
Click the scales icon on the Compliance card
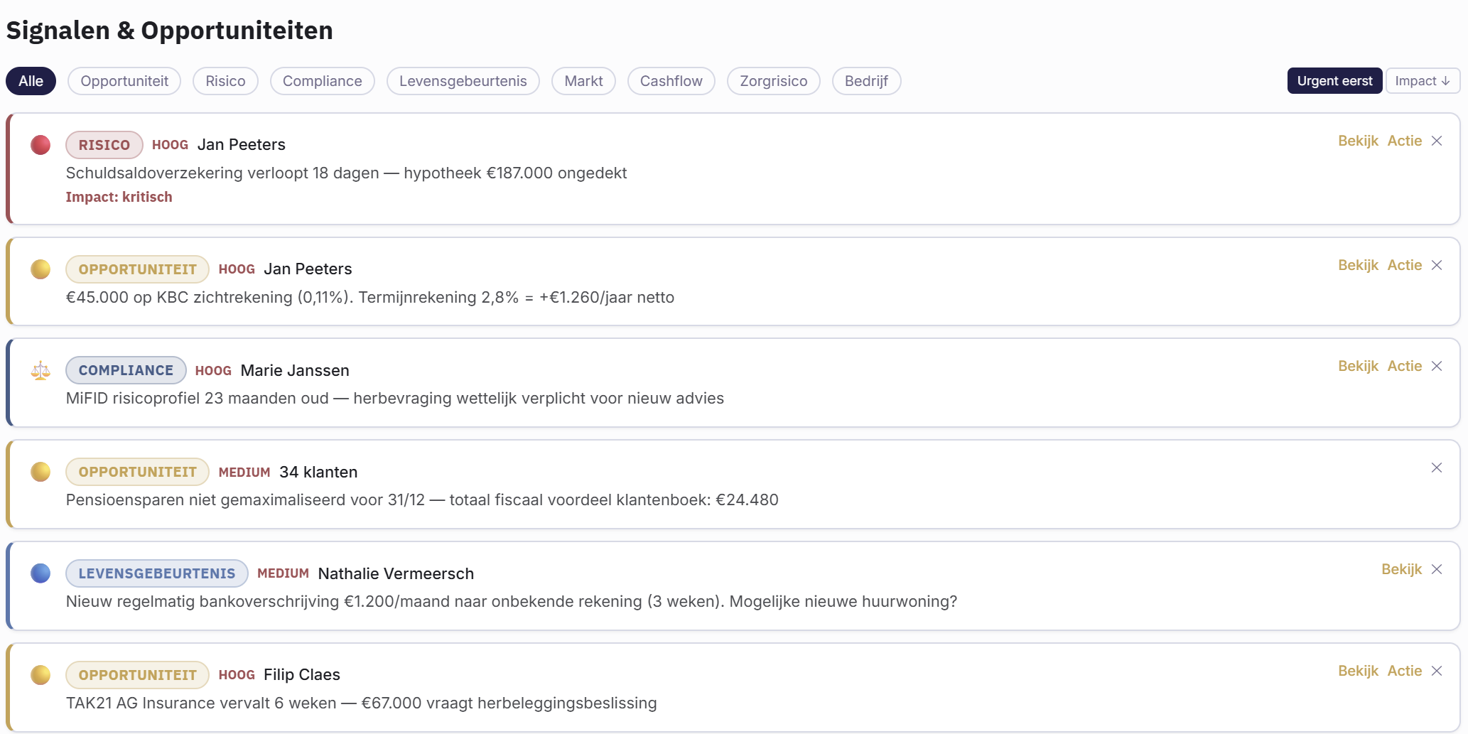(41, 370)
